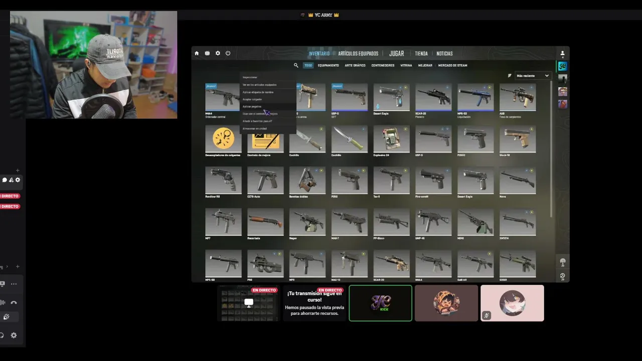Open the three-dots more options icon
Screen dimensions: 642x361
click(14, 284)
